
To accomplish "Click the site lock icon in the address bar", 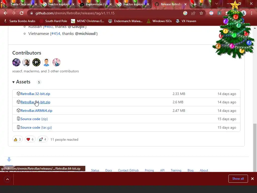I will (x=32, y=13).
